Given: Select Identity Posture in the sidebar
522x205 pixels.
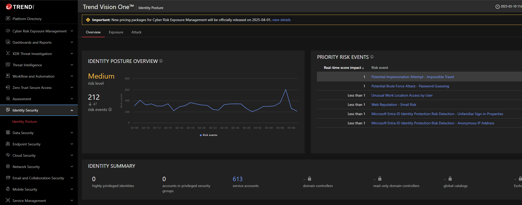Looking at the screenshot, I should point(25,122).
